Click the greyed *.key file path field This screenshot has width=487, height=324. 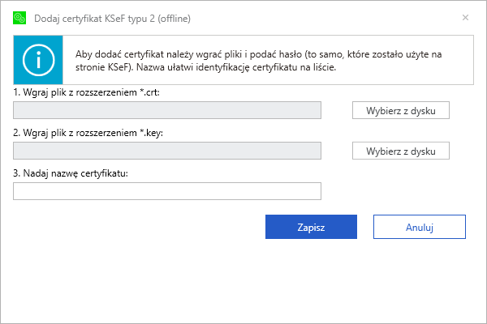tap(167, 151)
